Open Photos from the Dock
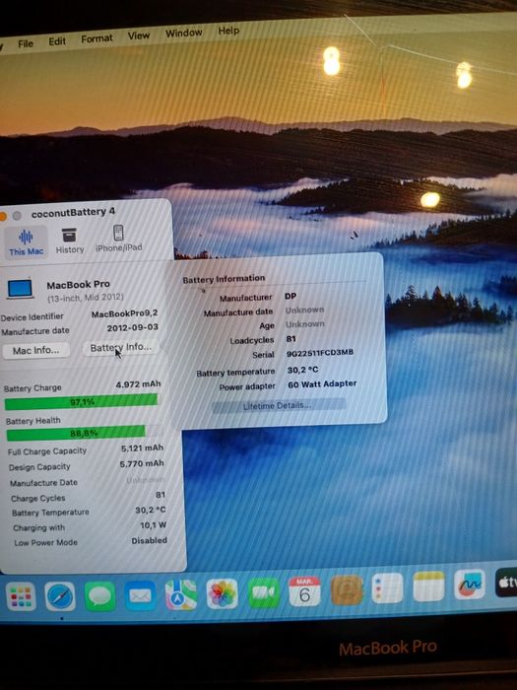The image size is (517, 690). 222,594
